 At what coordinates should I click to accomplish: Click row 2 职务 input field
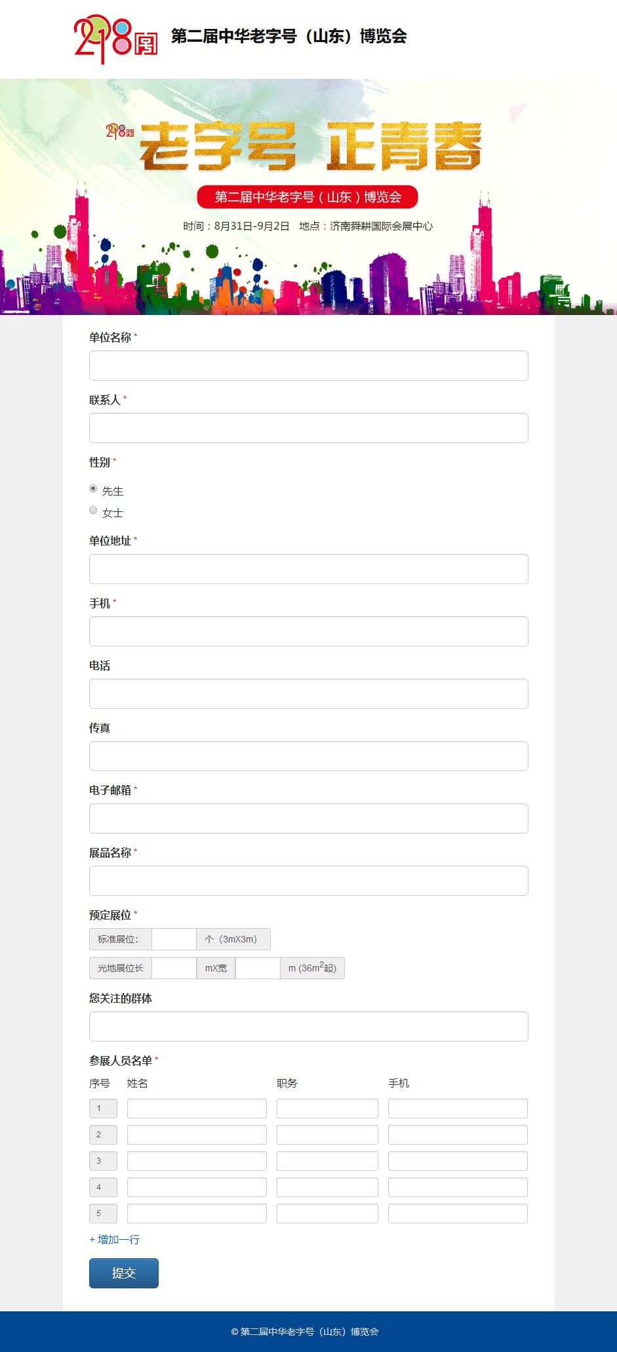327,1135
